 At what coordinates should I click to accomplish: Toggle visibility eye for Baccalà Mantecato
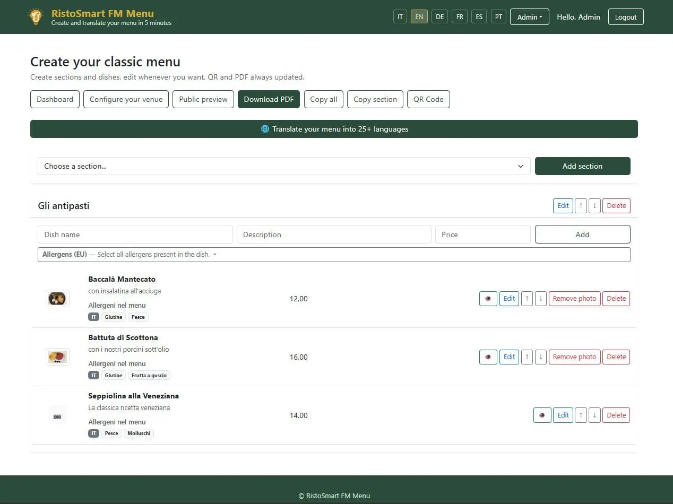(488, 299)
